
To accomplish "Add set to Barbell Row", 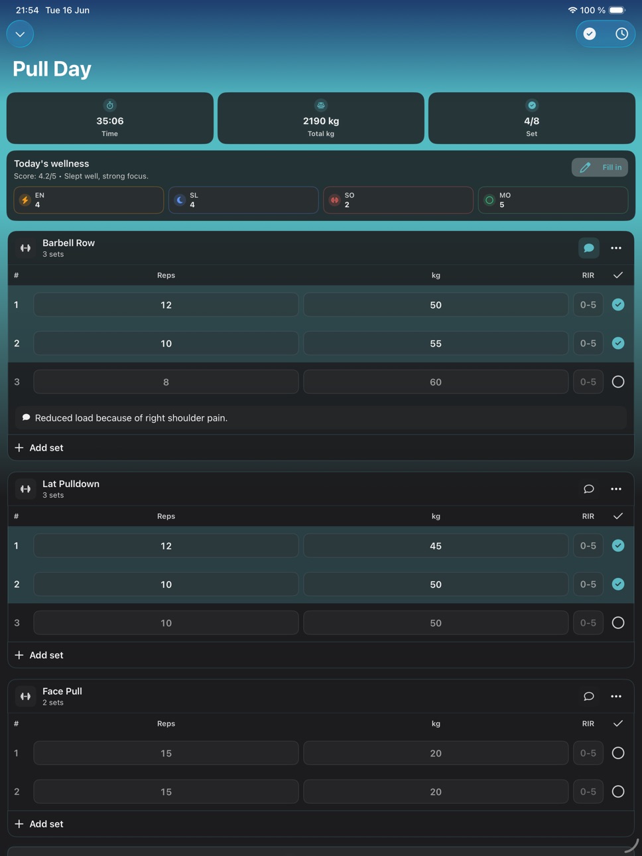I will click(39, 448).
